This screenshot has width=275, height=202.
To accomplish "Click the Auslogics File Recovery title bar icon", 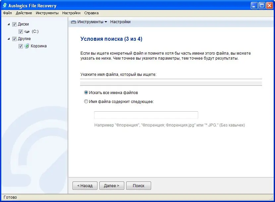I will coord(5,5).
